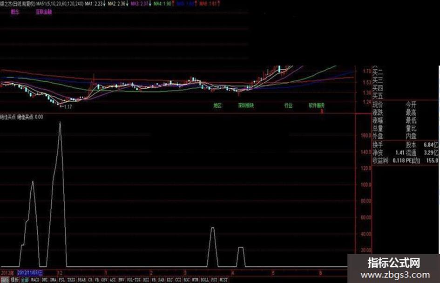Switch to the MTM indicator tab
Image resolution: width=440 pixels, height=283 pixels.
click(x=195, y=280)
